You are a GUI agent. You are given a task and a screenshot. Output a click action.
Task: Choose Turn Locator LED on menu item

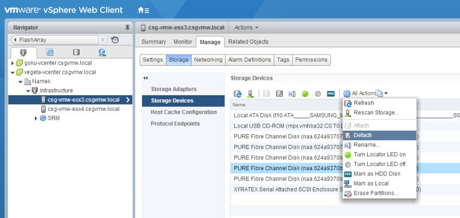coord(379,155)
